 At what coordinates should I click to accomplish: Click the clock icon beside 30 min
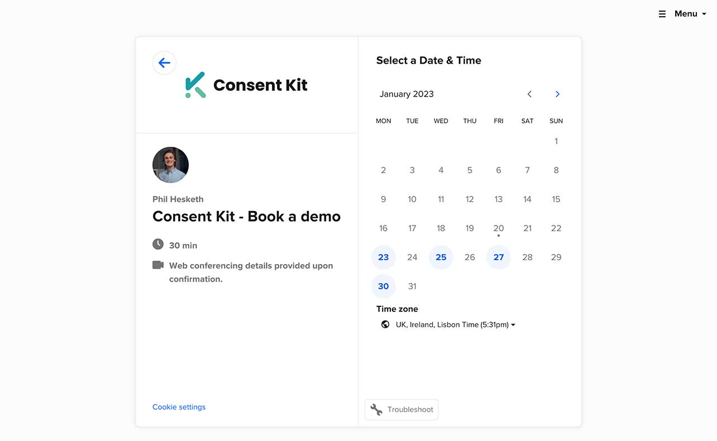[158, 245]
